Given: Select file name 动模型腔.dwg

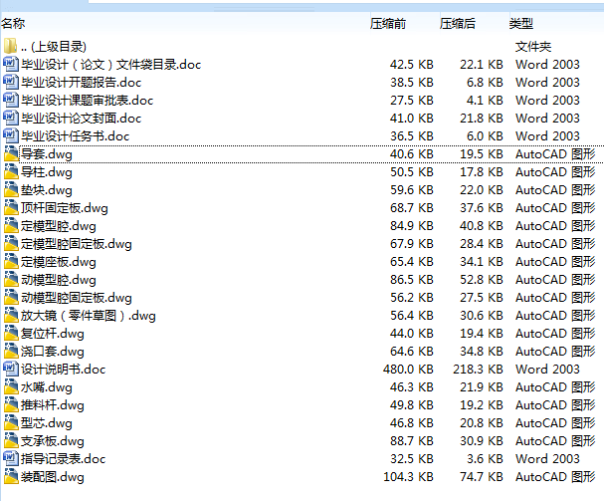Looking at the screenshot, I should (x=59, y=280).
